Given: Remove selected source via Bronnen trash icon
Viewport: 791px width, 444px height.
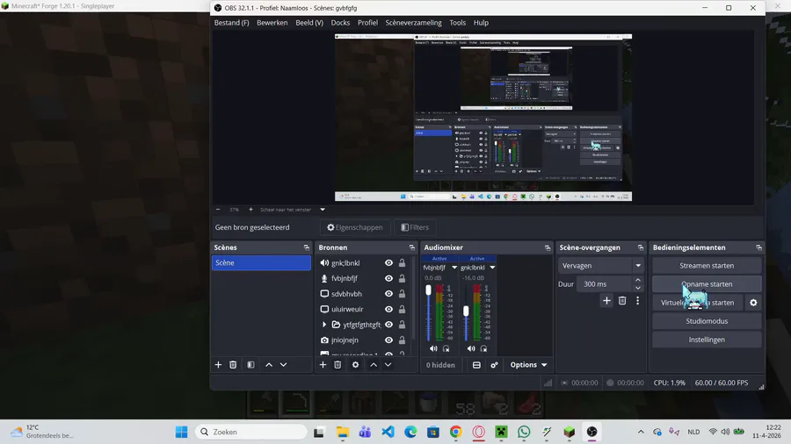Looking at the screenshot, I should pyautogui.click(x=337, y=364).
